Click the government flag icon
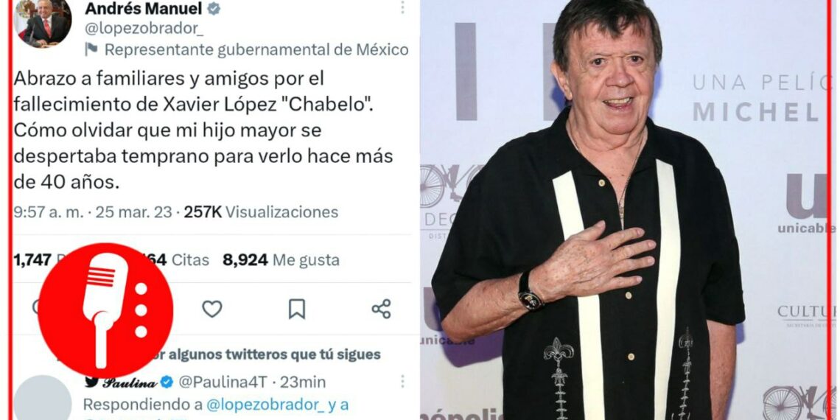Screen dimensions: 840x420 pos(91,49)
